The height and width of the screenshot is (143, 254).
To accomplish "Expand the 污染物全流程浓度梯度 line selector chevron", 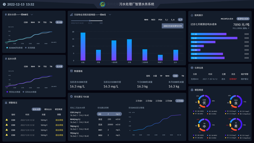I will tap(110, 15).
